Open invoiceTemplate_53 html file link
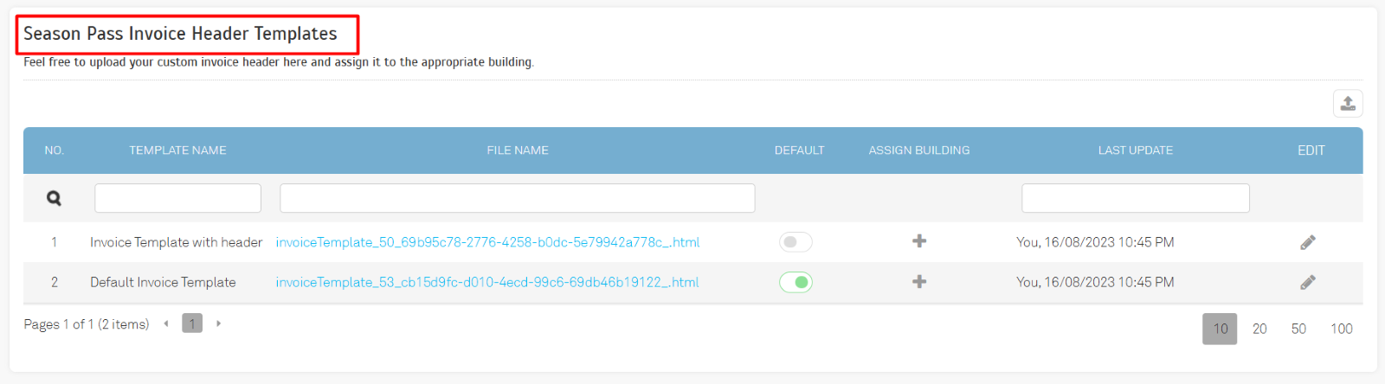The image size is (1385, 384). click(486, 282)
